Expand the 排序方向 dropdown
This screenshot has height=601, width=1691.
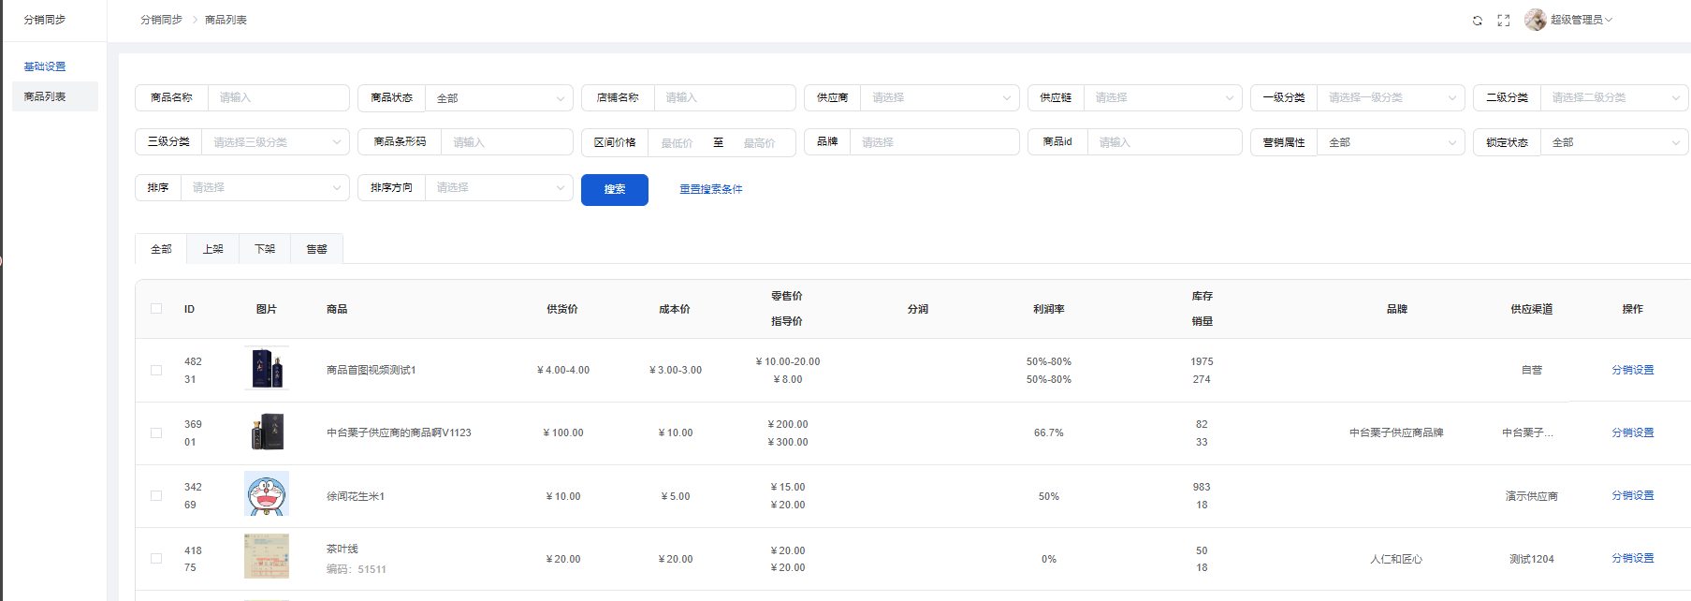pos(499,188)
